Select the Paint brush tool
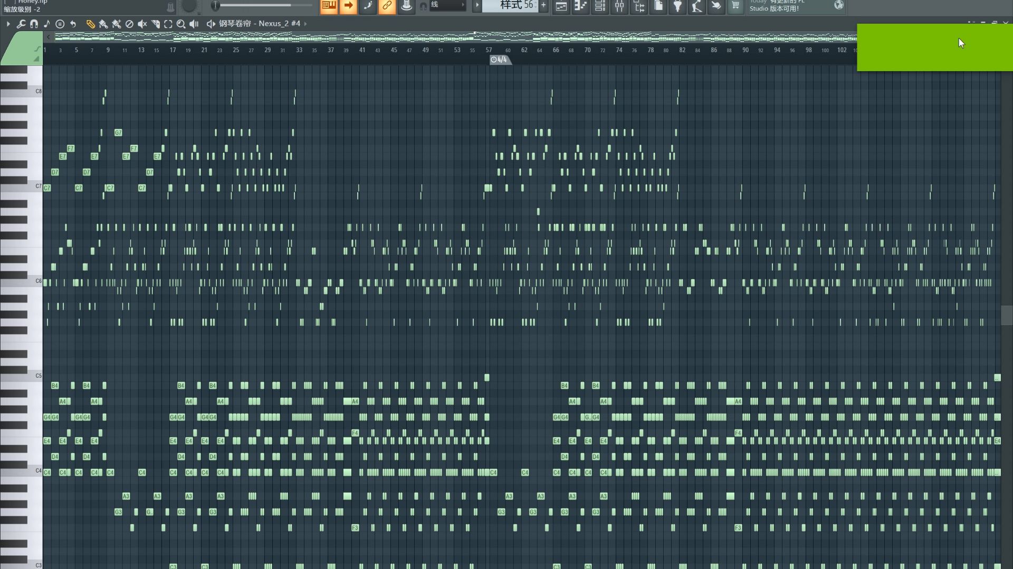Viewport: 1013px width, 569px height. [x=103, y=24]
